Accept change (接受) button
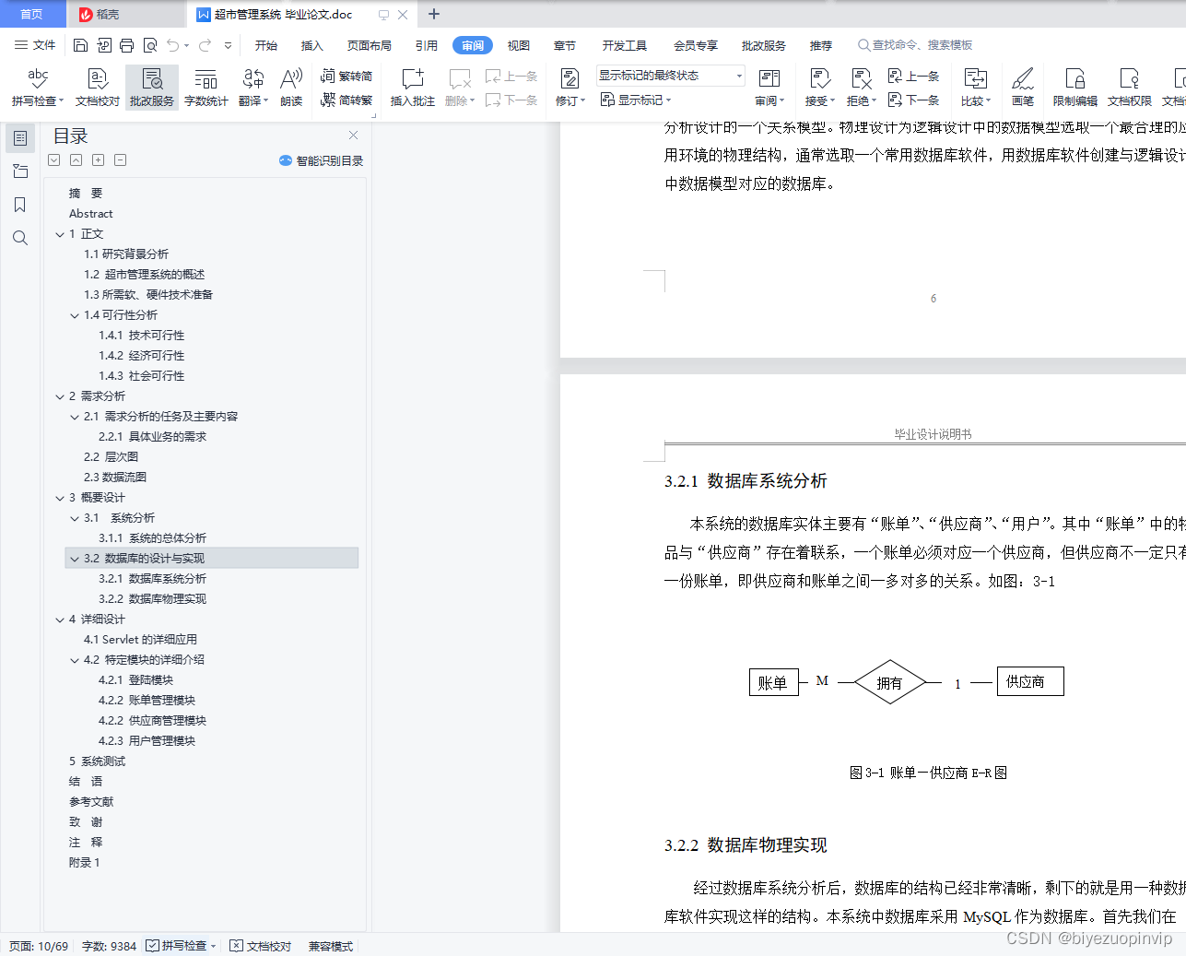This screenshot has height=956, width=1186. point(819,88)
